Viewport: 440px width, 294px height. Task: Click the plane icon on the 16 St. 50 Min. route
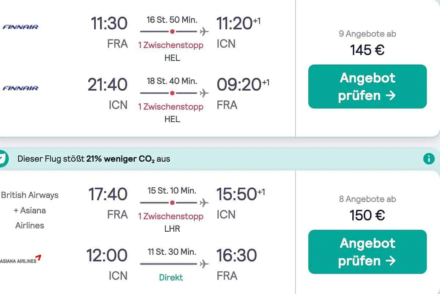204,32
